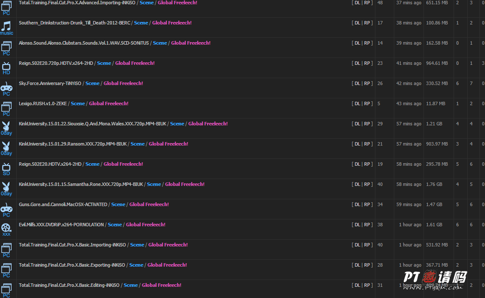Open Total.Training.Final.Cut.Pro.X.Basic.Importing-iNKiSO torrent

coord(72,245)
